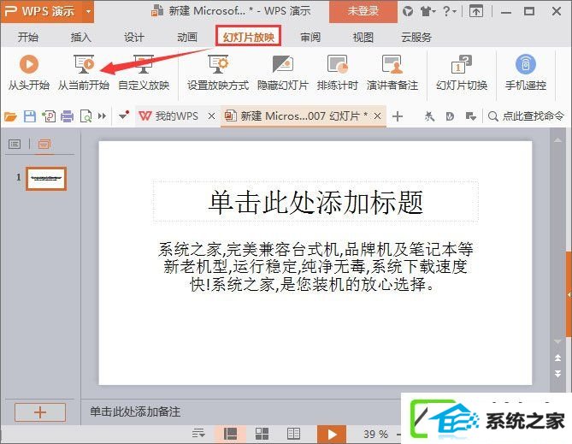Image resolution: width=572 pixels, height=444 pixels.
Task: Switch to reading view icon
Action: (x=293, y=434)
